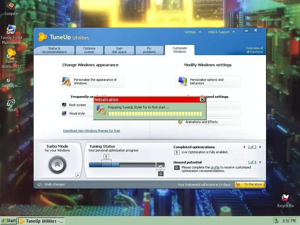
Task: Open Overview of all functions
Action: coord(255,50)
